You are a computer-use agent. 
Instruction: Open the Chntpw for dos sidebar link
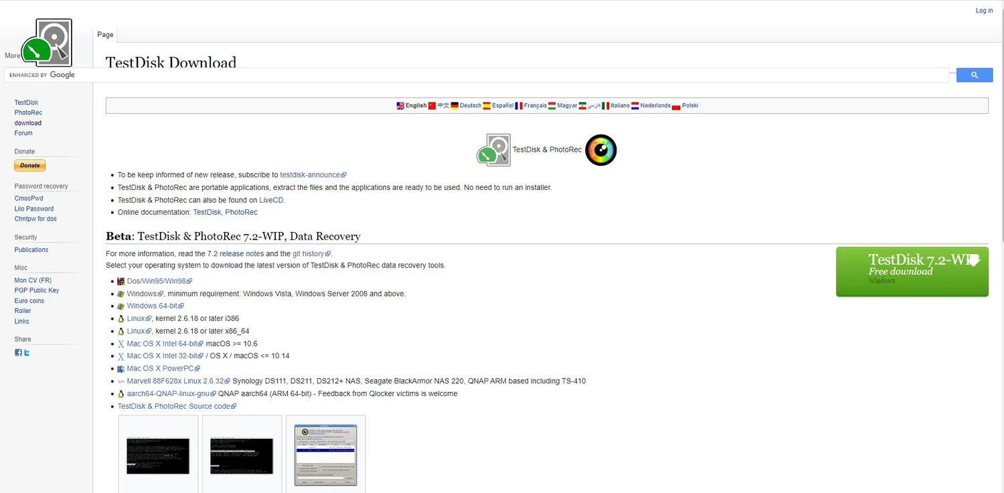tap(35, 219)
